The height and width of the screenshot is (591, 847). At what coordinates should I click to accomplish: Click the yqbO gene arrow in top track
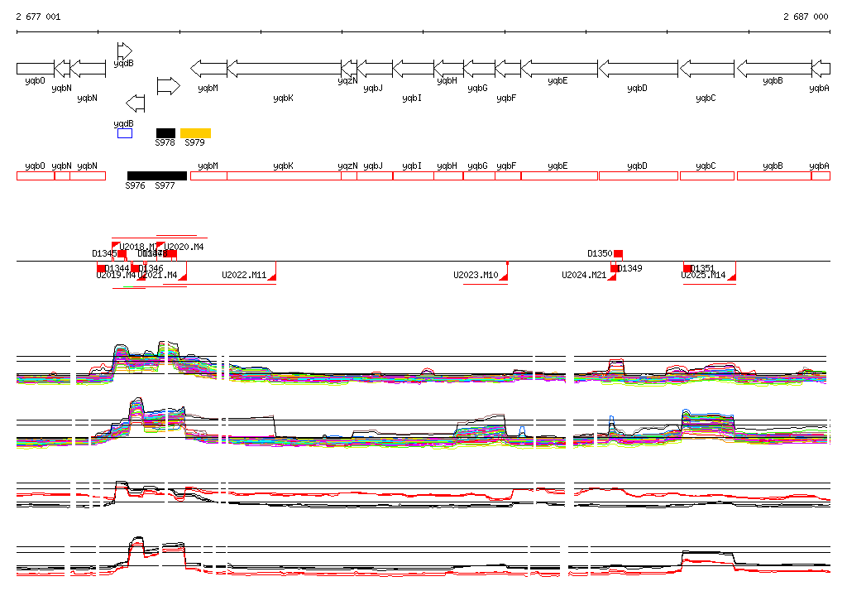coord(36,69)
